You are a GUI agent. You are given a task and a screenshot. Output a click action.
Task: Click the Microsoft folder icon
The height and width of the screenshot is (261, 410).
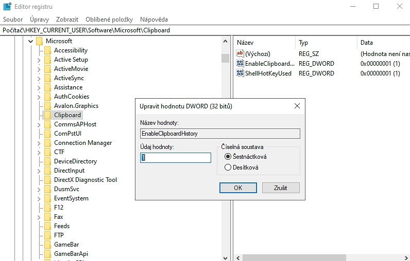40,41
